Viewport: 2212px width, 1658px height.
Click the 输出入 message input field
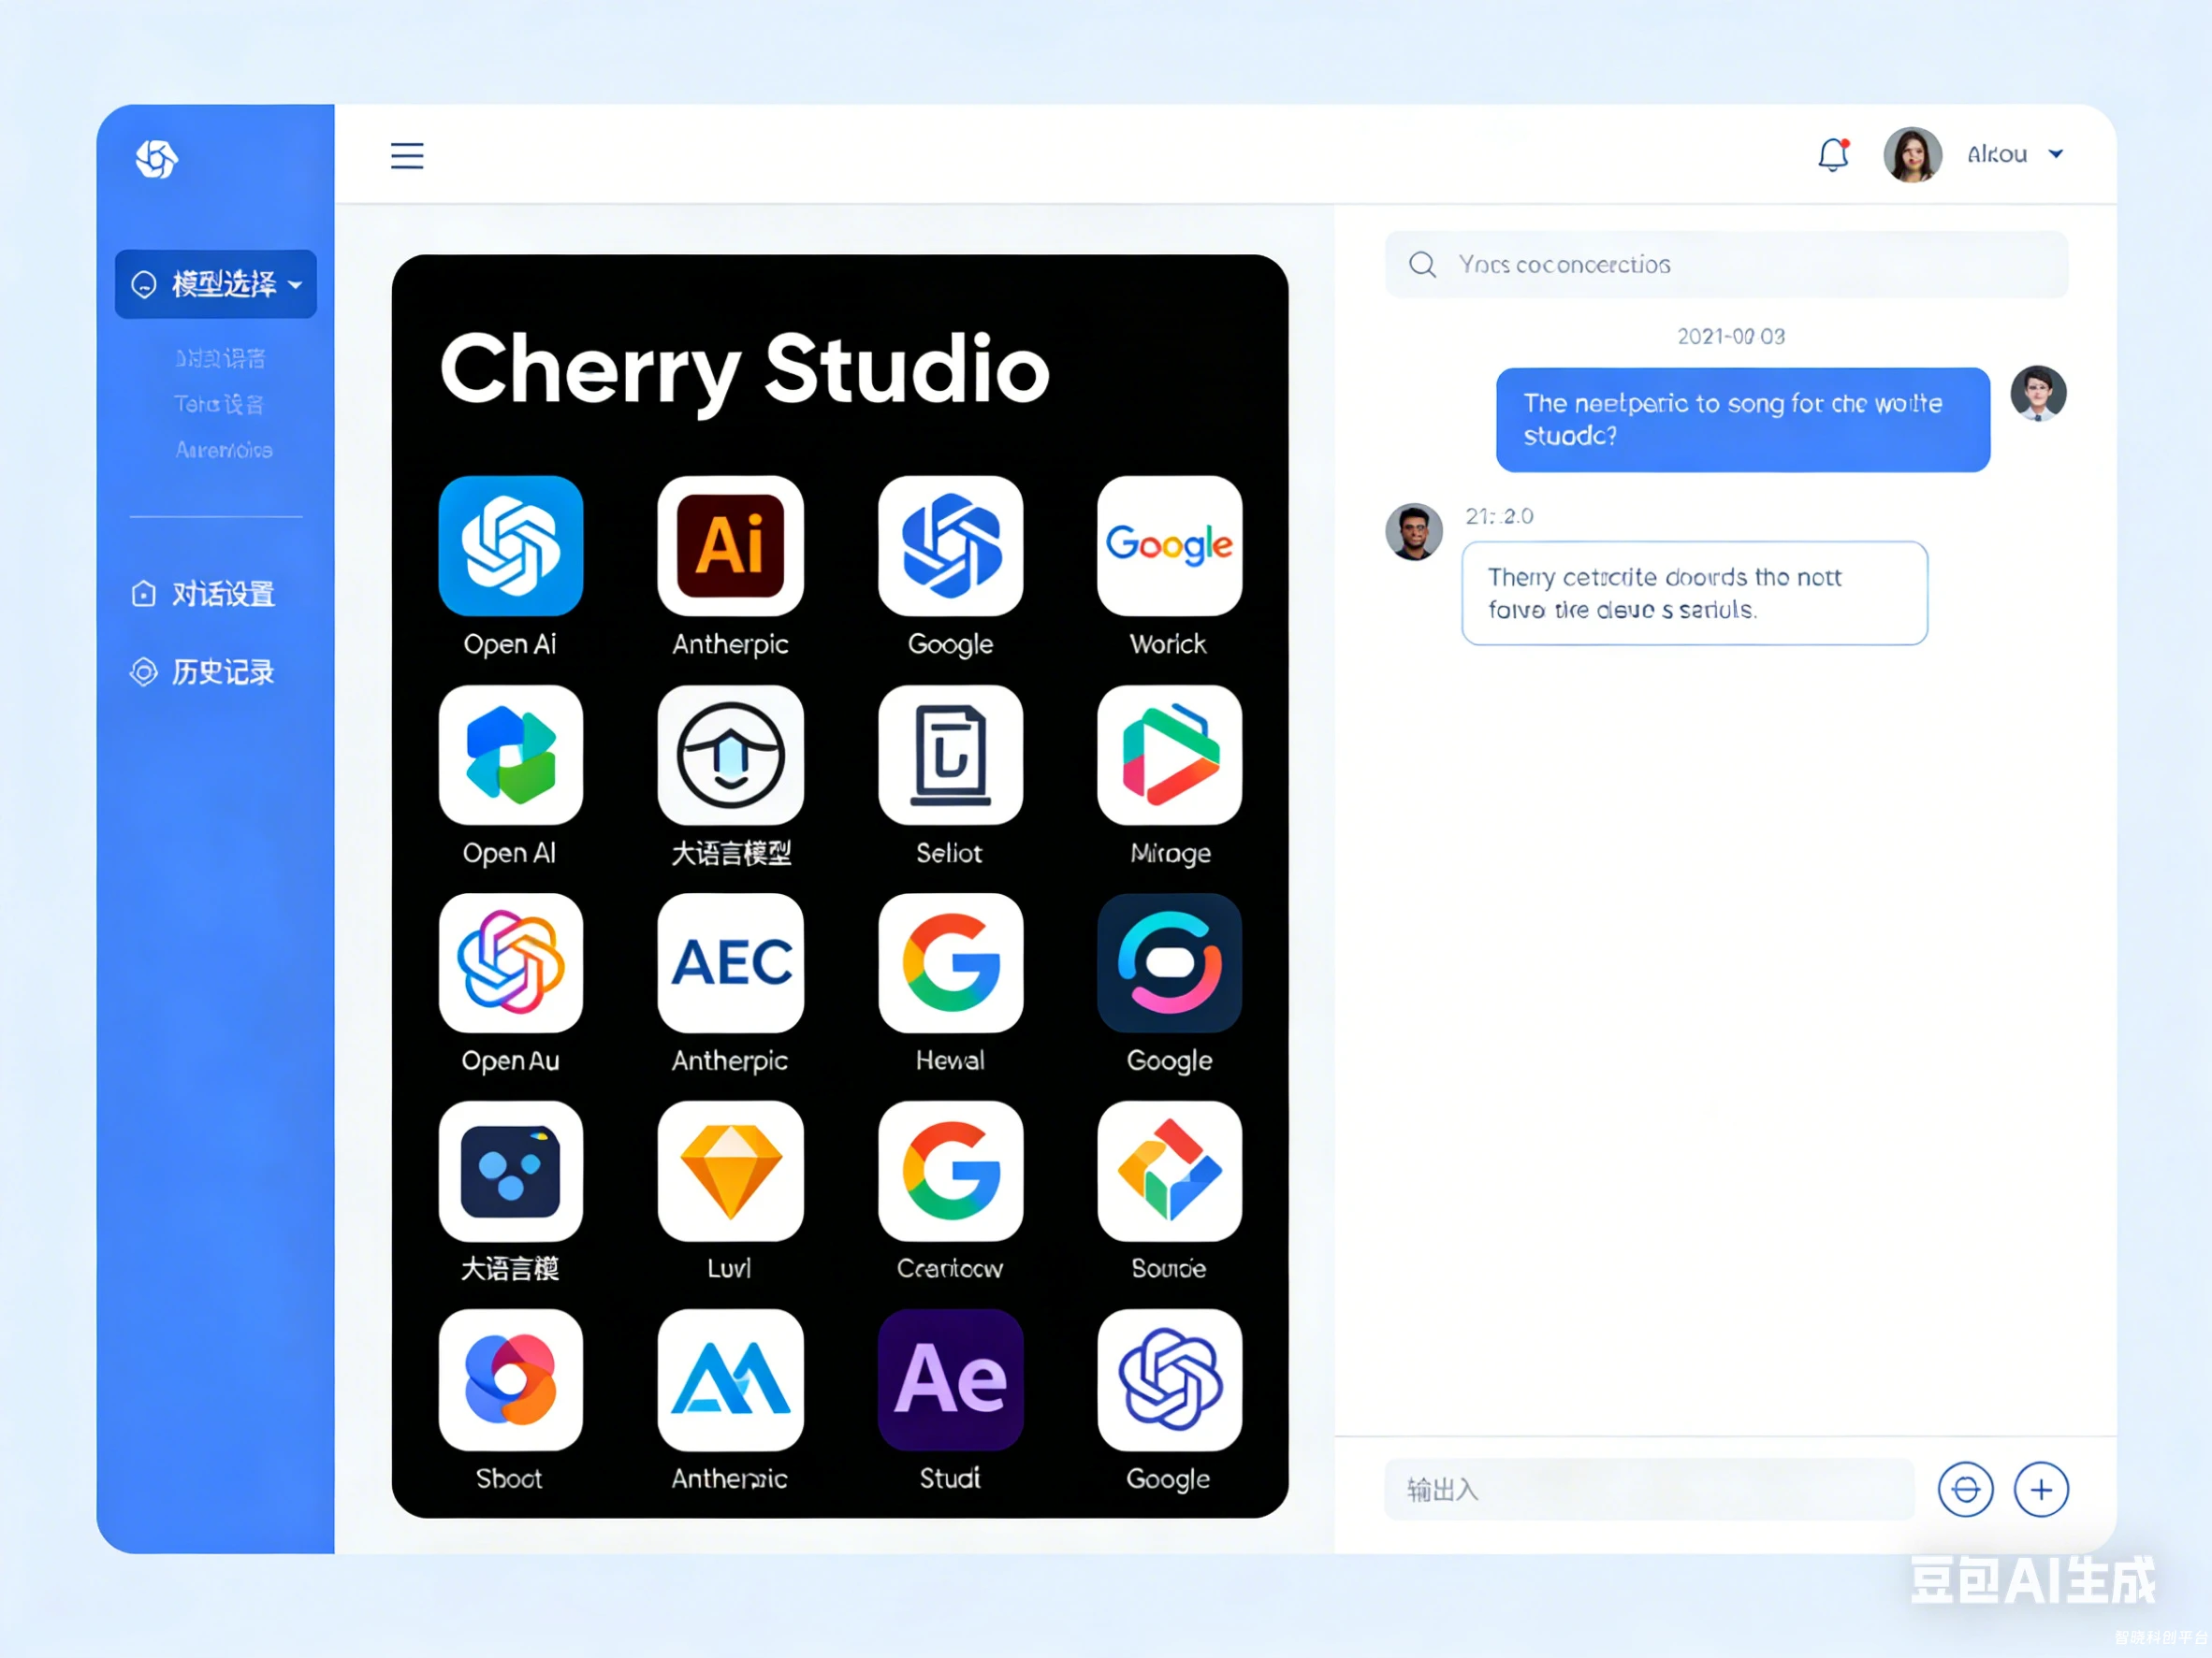[x=1650, y=1489]
